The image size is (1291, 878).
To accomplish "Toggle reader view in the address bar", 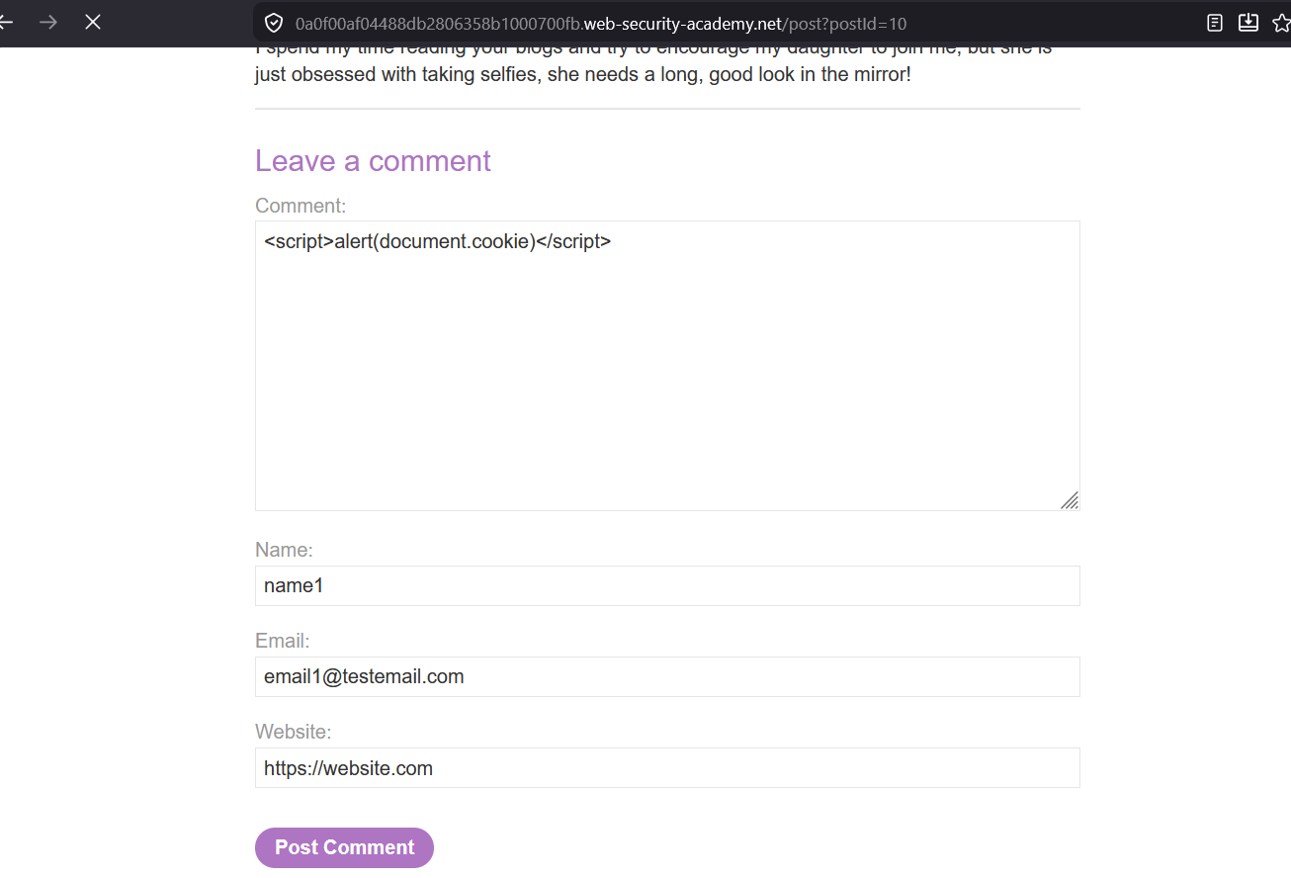I will click(x=1215, y=23).
